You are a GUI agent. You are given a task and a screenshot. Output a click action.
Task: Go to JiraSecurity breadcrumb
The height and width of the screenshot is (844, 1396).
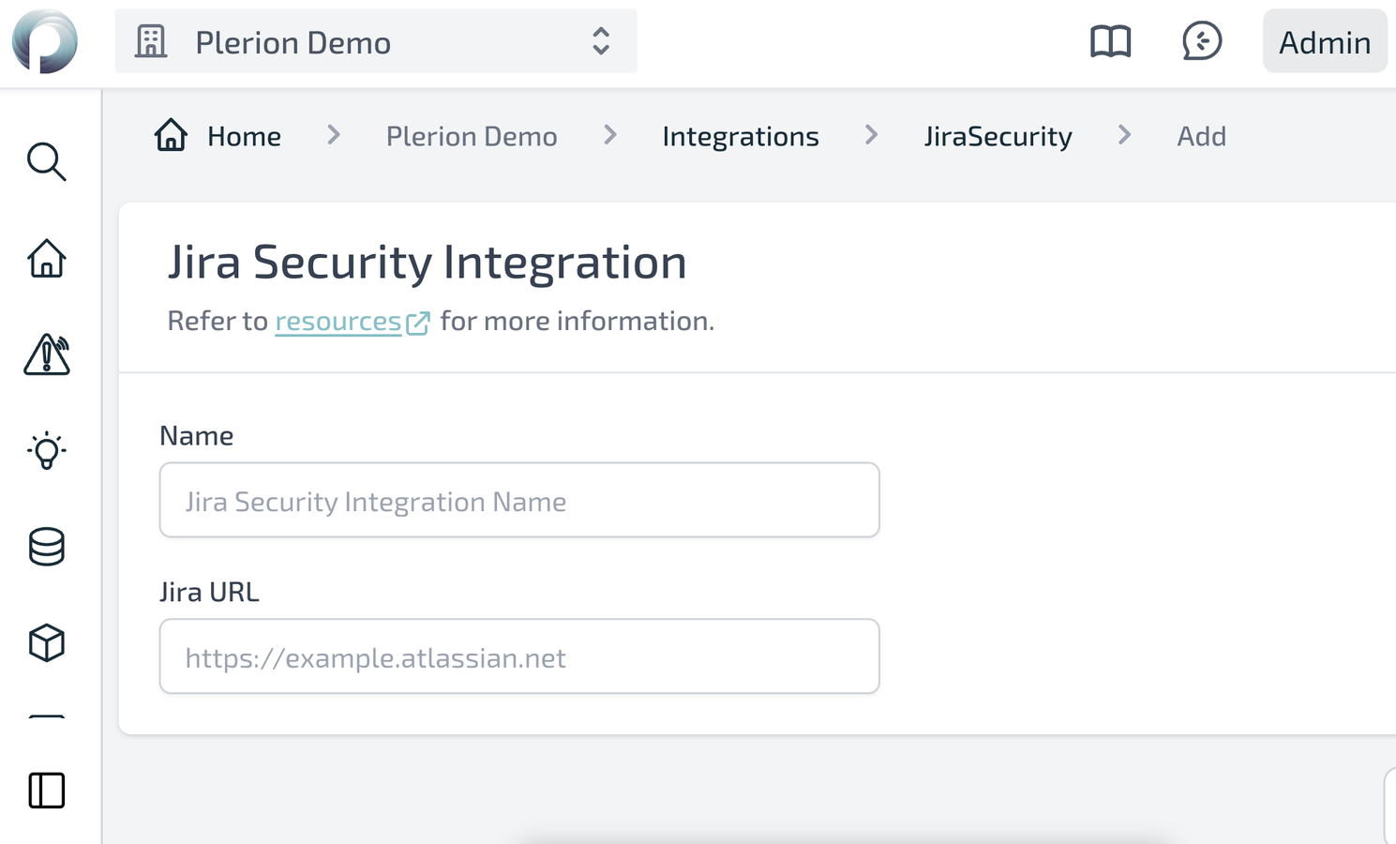tap(998, 137)
